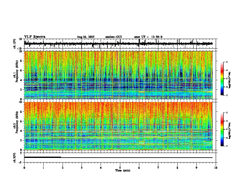Click the '-3' label on the ch.1 colorbar
This screenshot has width=243, height=188.
click(x=226, y=62)
